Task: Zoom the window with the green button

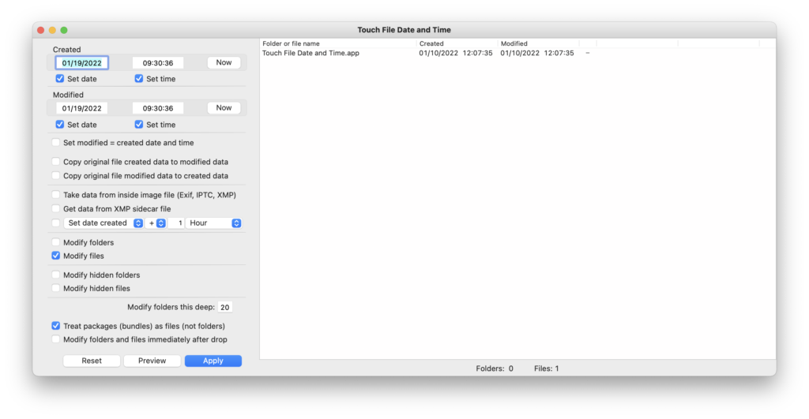Action: coord(64,30)
